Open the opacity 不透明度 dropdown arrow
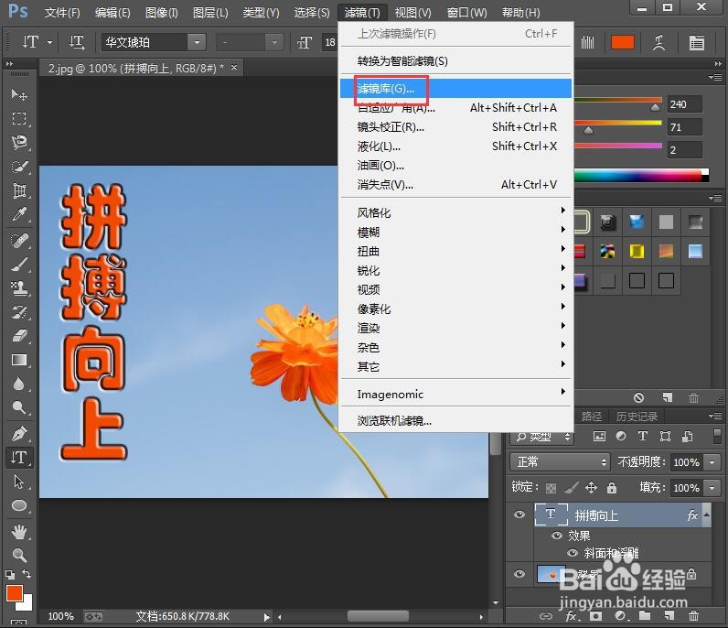Viewport: 728px width, 628px height. 712,462
